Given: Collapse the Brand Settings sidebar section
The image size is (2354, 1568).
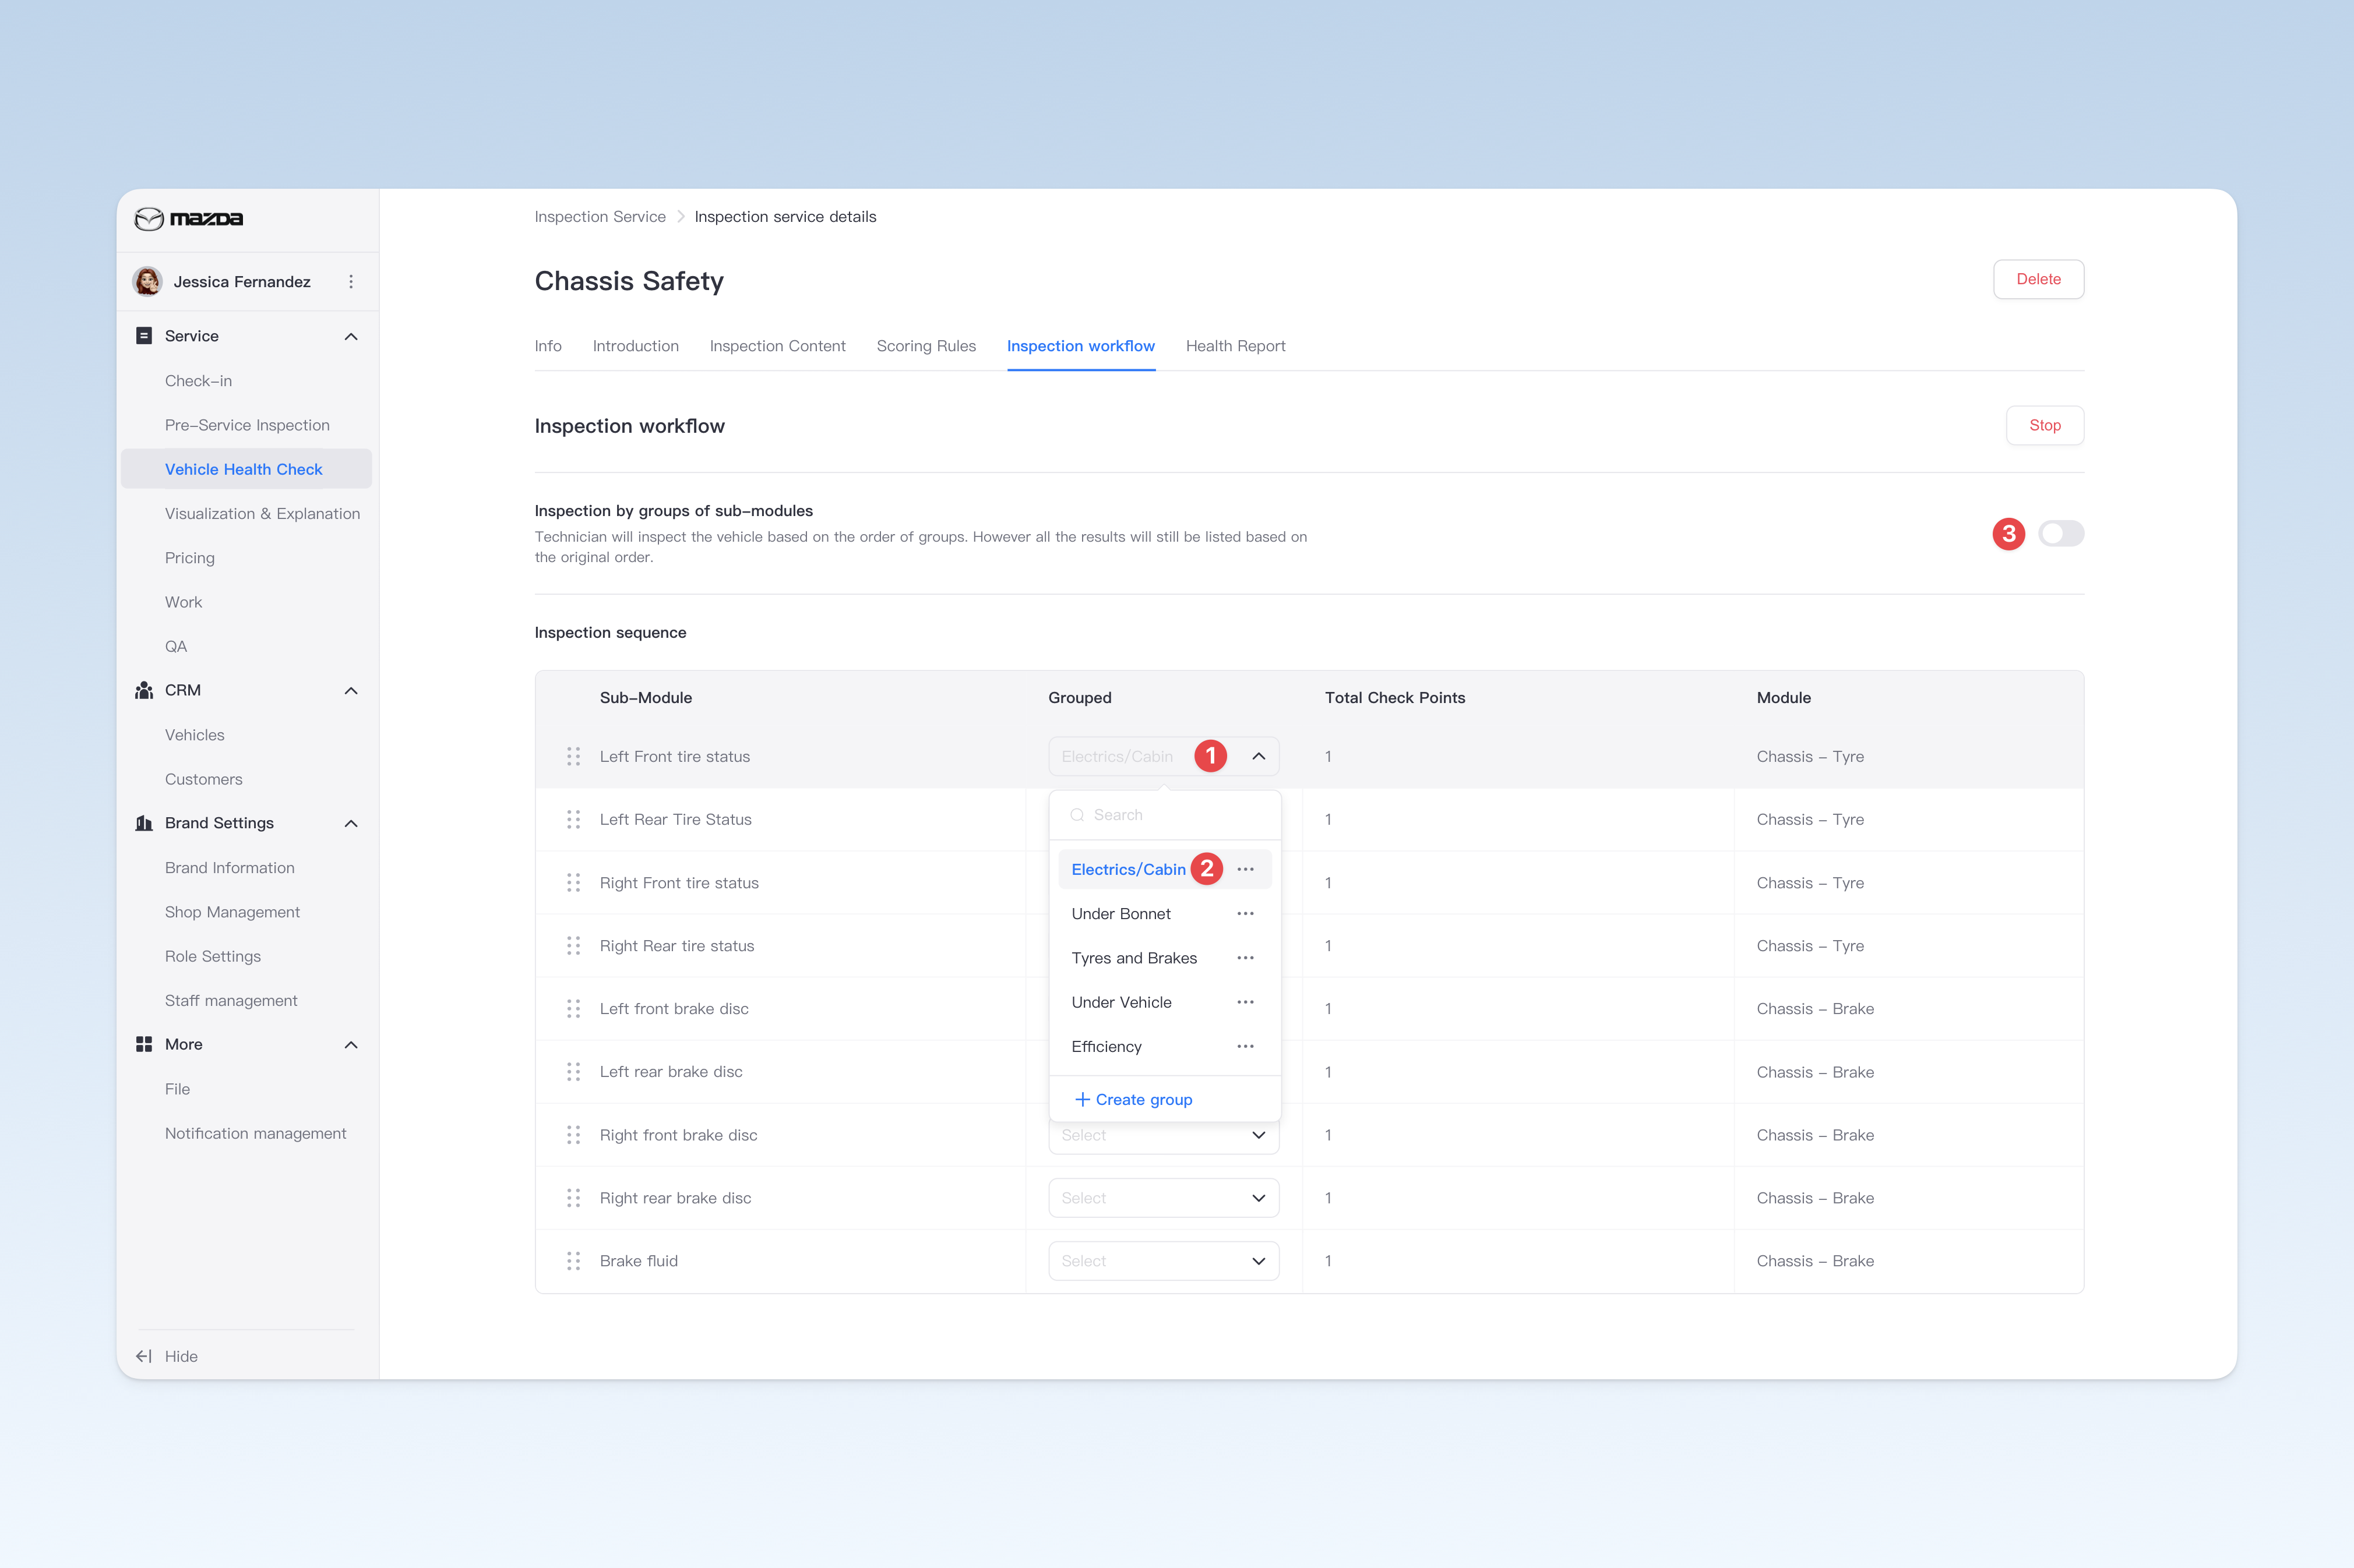Looking at the screenshot, I should click(351, 823).
